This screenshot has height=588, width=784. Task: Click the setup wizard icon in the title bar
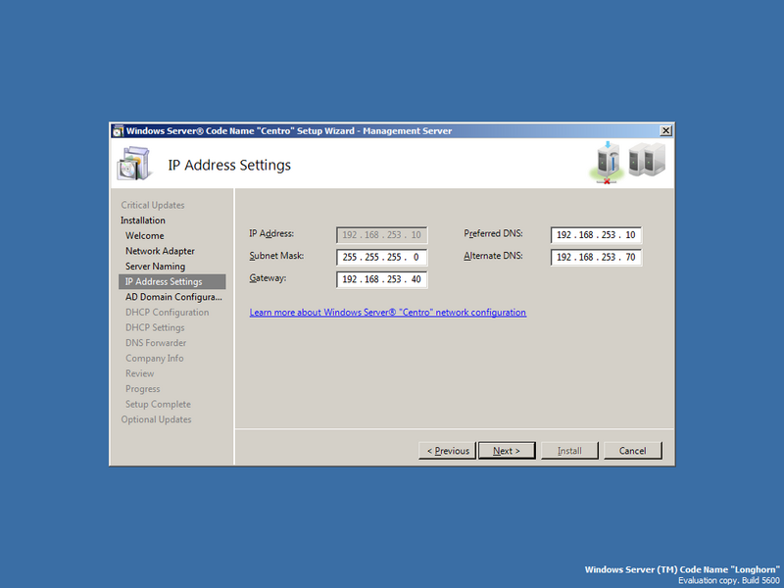point(121,130)
